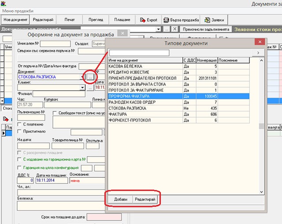Select ПРОТОКОЛ ЗА ФАКТУРИРАНЕ row

click(x=179, y=90)
